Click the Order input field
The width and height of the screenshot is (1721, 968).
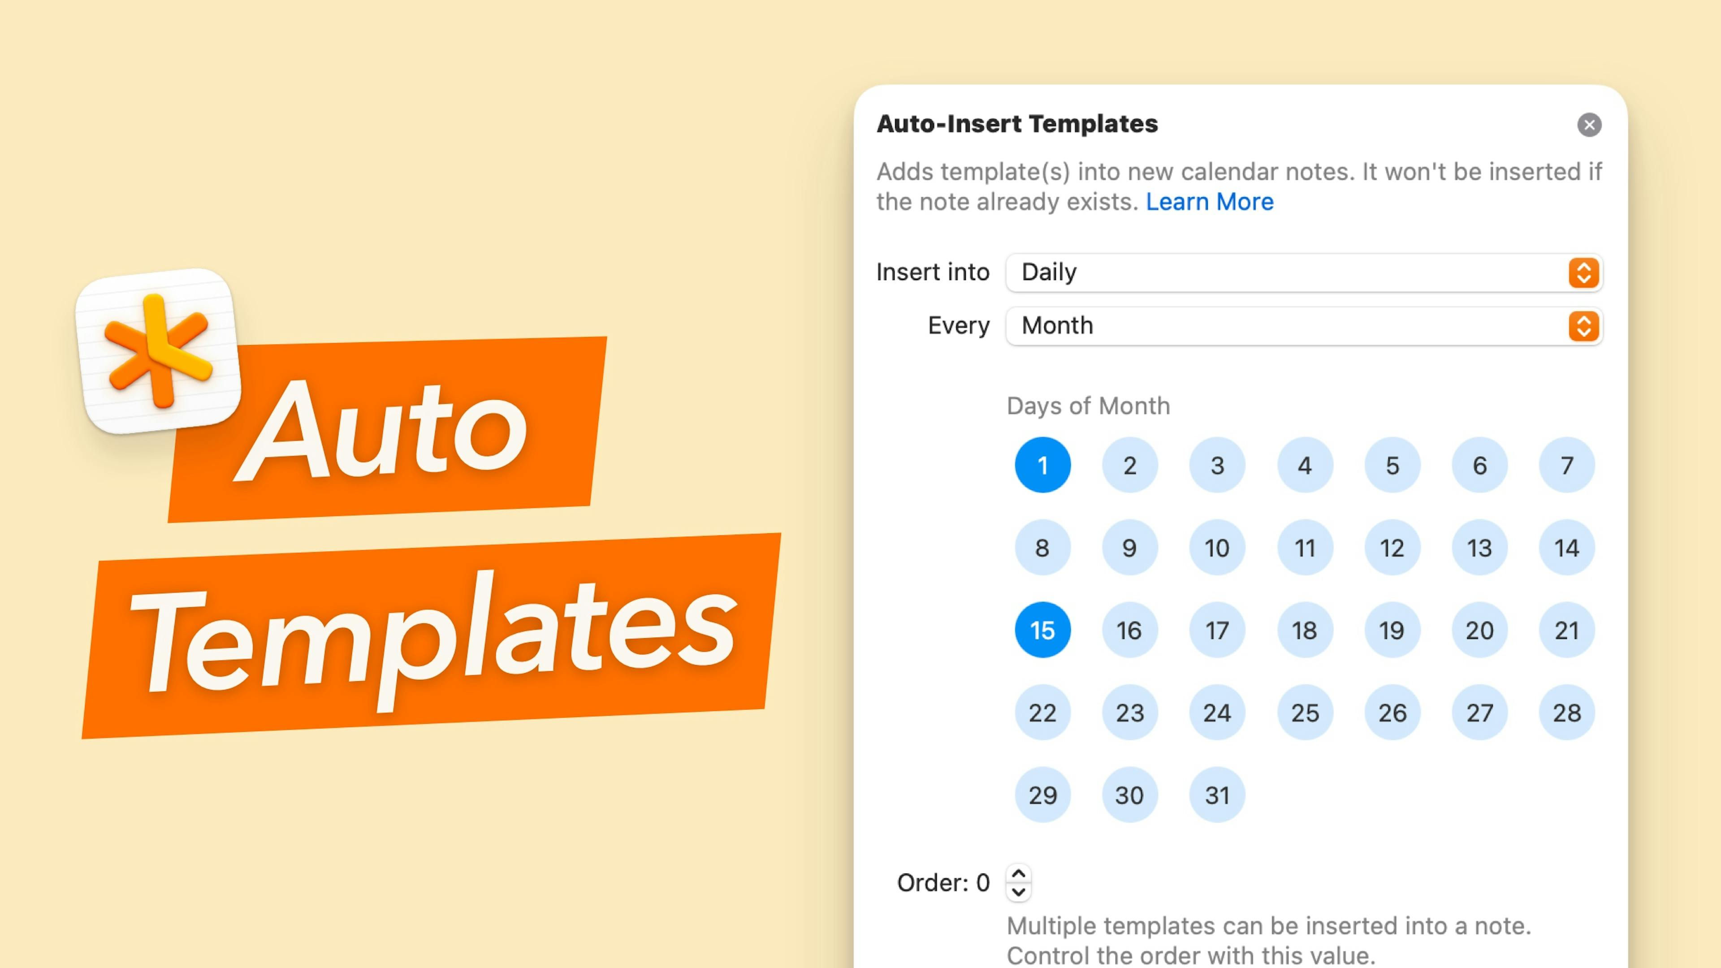1016,883
